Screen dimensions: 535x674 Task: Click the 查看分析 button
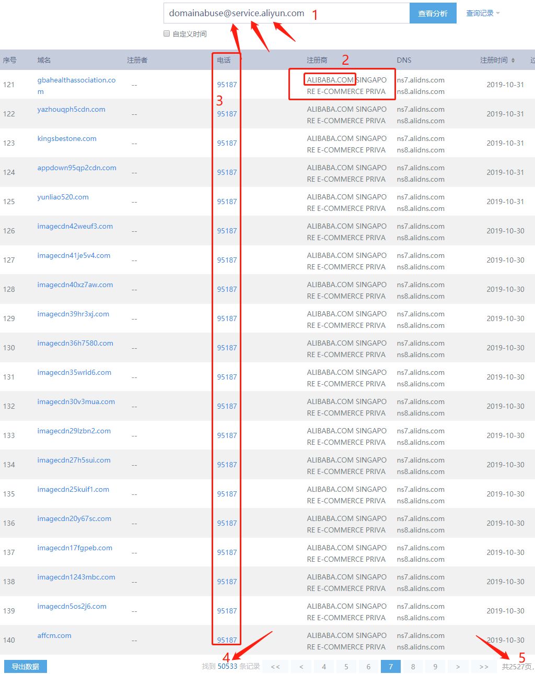pos(433,13)
